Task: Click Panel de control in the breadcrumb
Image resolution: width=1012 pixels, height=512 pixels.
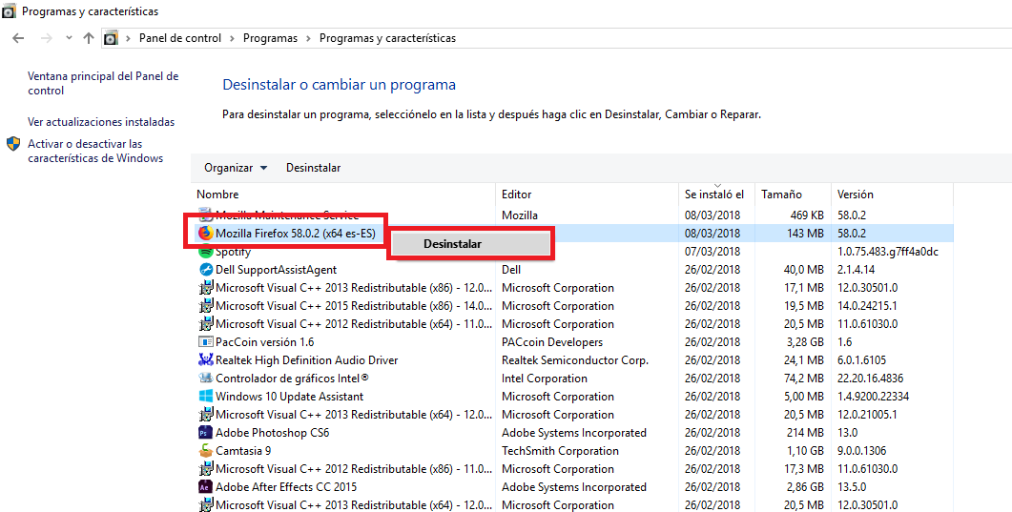Action: [180, 38]
